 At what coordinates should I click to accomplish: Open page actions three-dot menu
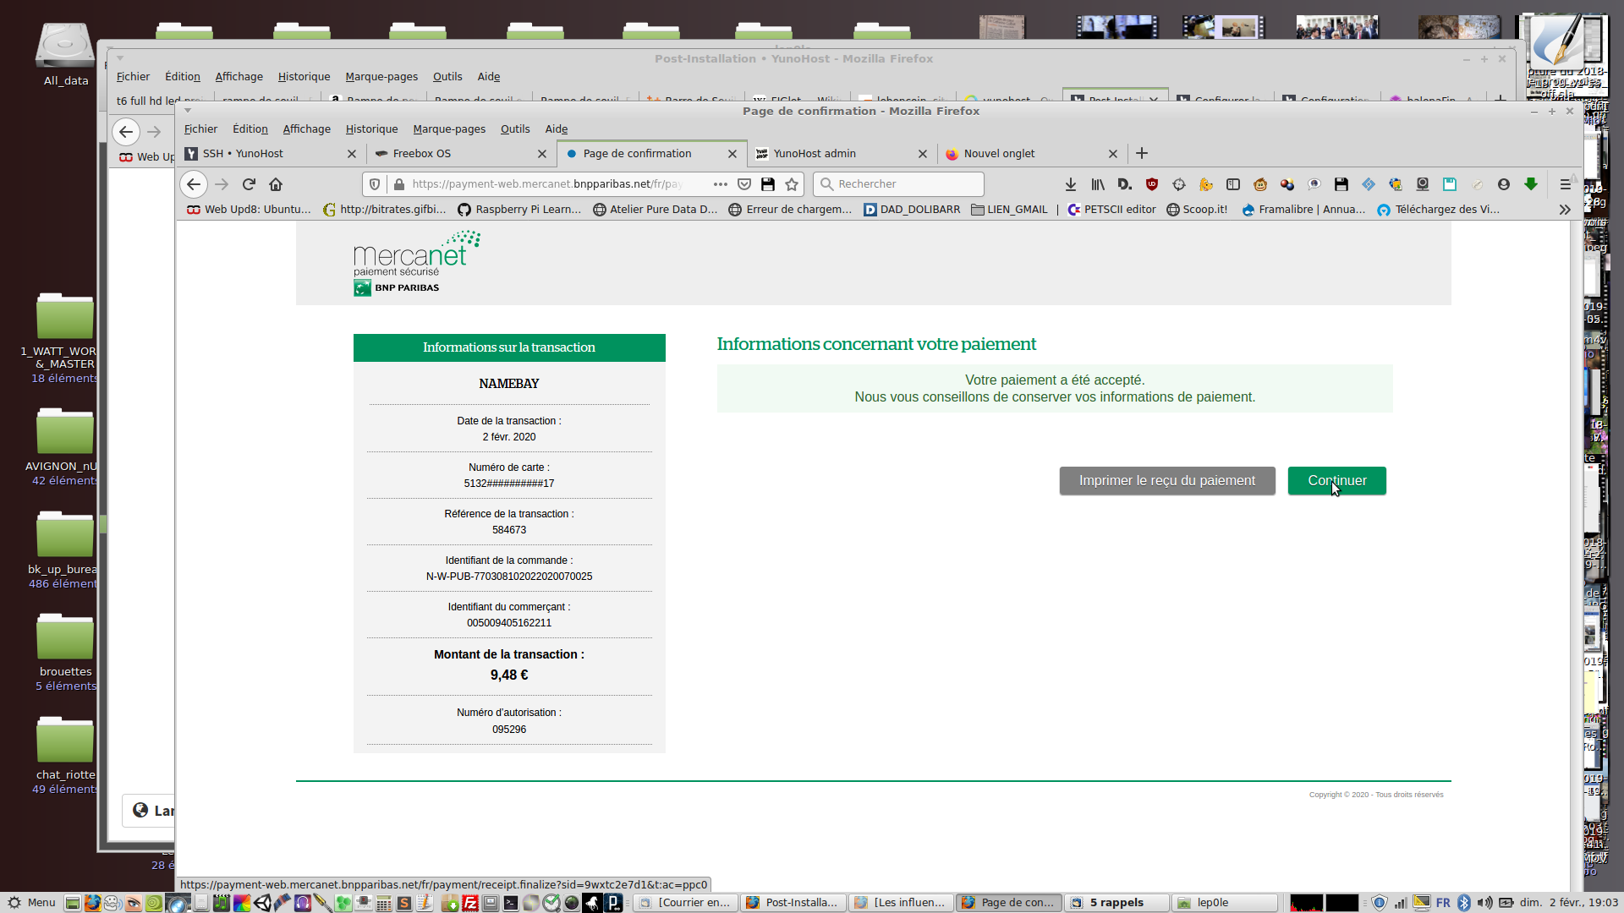721,184
